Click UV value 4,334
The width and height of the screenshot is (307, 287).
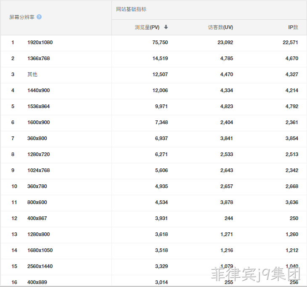click(227, 90)
